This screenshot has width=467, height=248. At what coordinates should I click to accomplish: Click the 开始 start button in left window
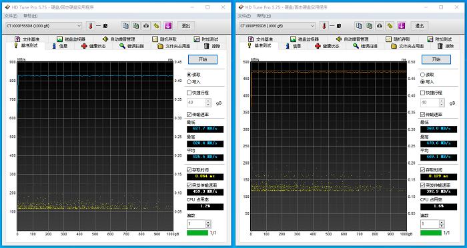[203, 59]
